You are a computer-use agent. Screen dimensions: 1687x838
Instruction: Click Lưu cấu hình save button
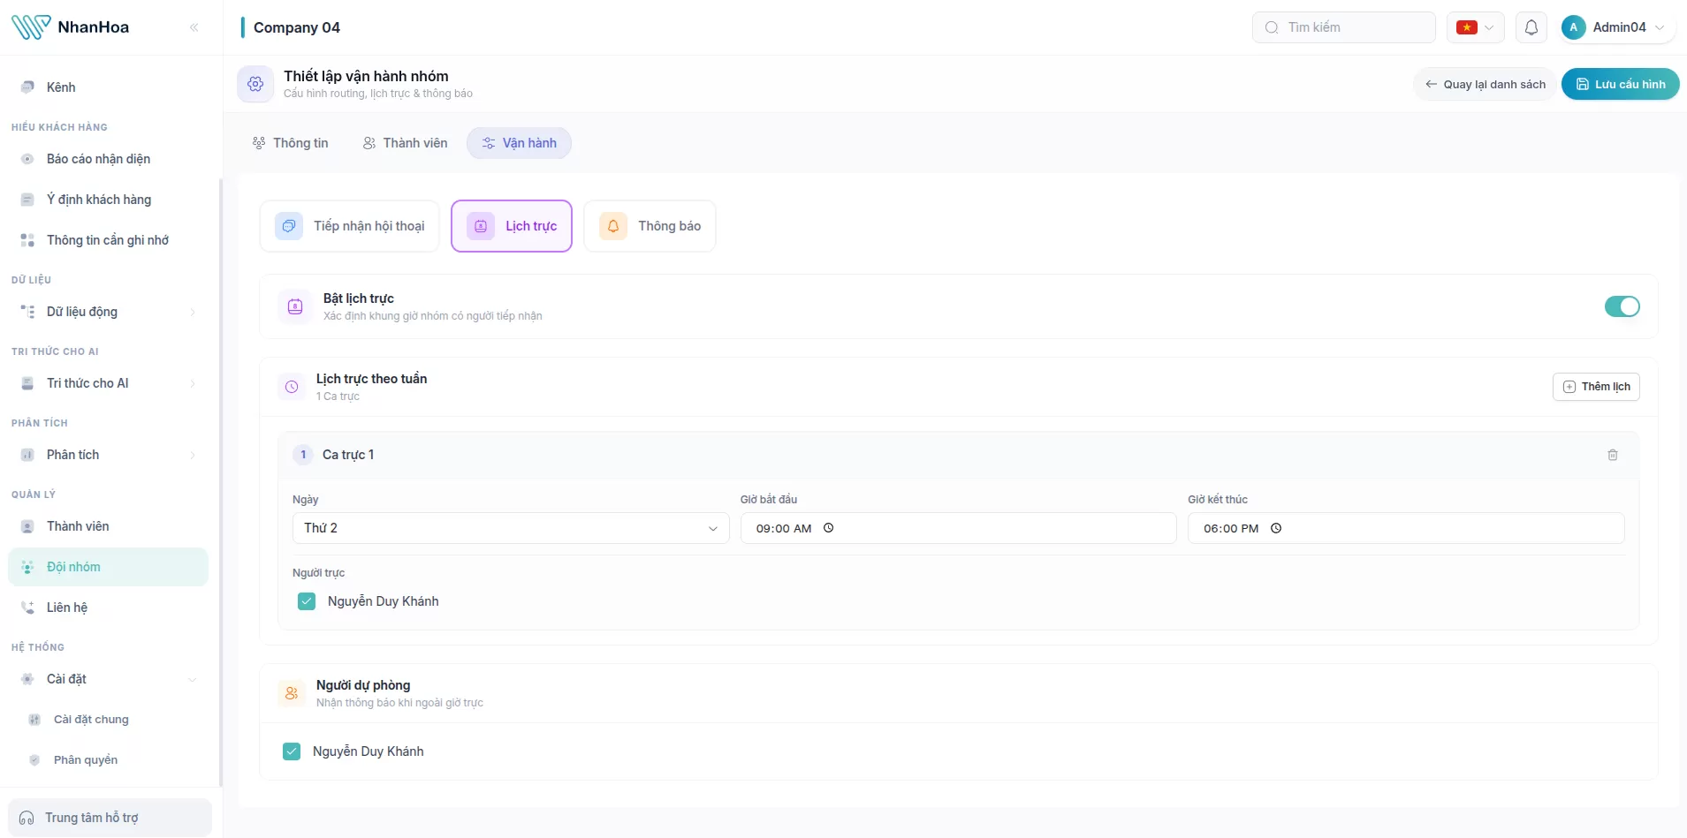tap(1620, 85)
